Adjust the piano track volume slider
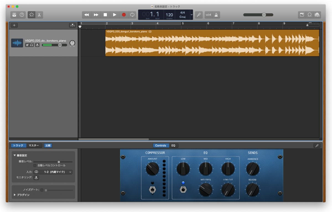332x212 pixels. (x=55, y=45)
